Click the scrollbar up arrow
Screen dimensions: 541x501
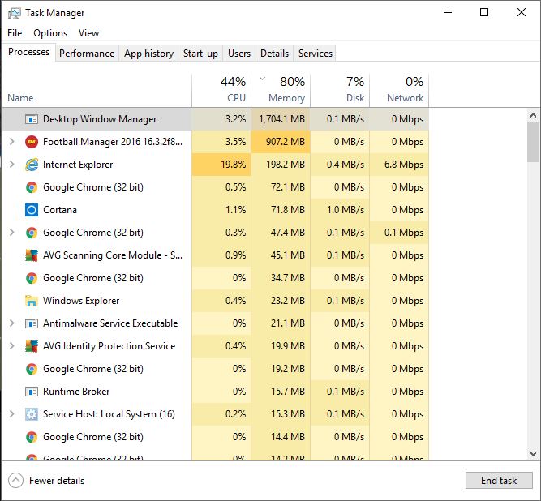[533, 115]
